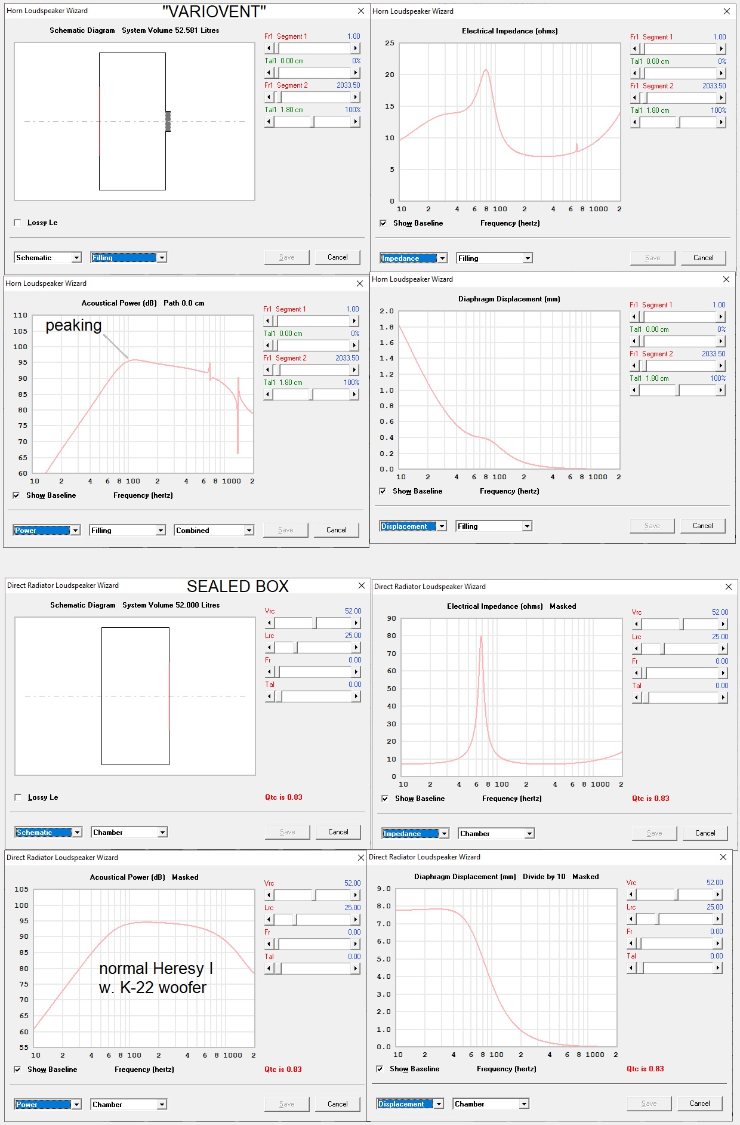Click Tal1 0.00 cm right arrow in Horn impedance window
Screen dimensions: 740x1125
721,73
